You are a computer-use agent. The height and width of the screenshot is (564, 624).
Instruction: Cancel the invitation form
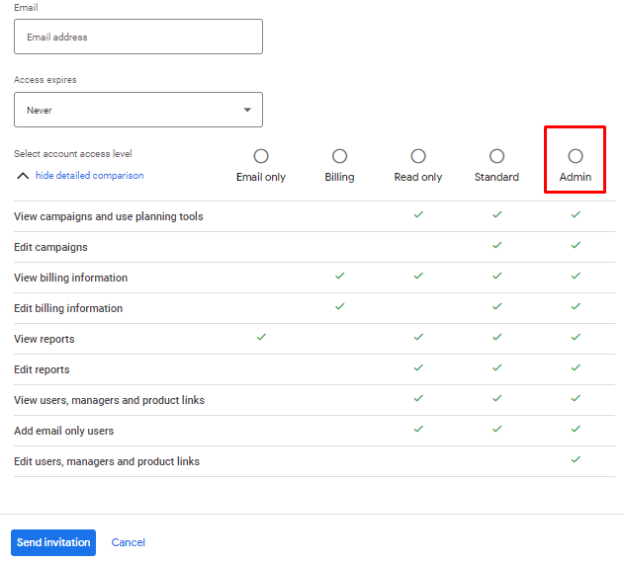129,542
